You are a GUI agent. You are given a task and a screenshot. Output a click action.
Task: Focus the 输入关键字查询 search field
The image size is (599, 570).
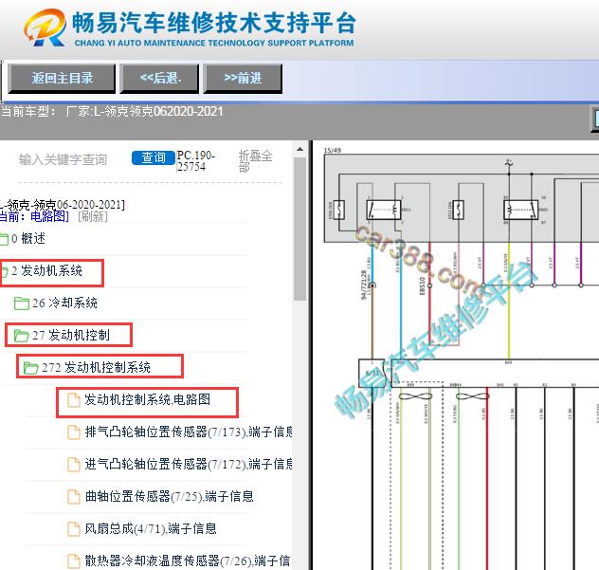(64, 159)
